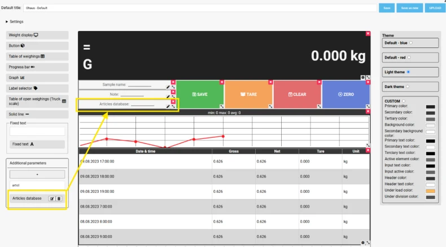Viewport: 446px width, 247px height.
Task: Delete the Articles database parameter with trash icon
Action: coord(59,199)
